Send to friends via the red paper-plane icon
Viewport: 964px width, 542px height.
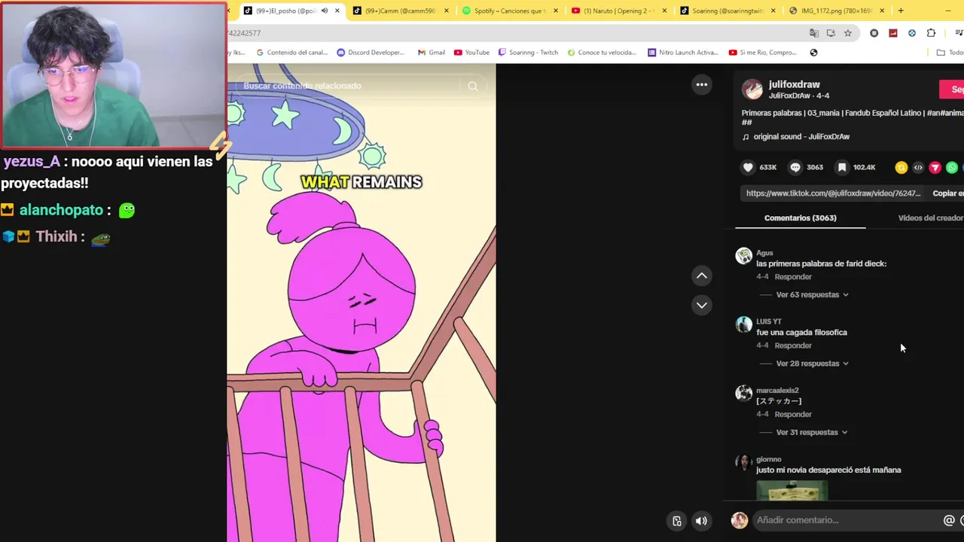point(935,168)
